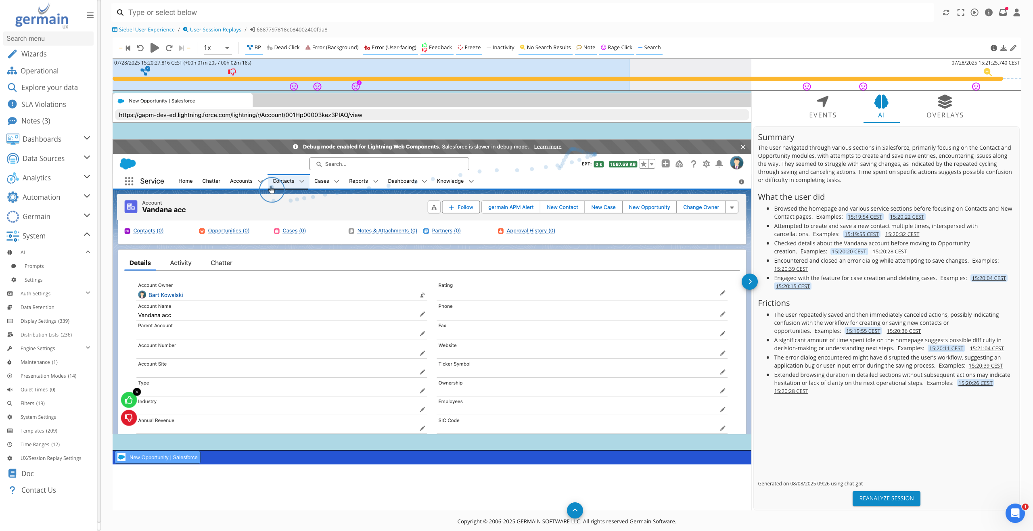Open the 1x playback speed dropdown
The image size is (1033, 531).
[217, 48]
